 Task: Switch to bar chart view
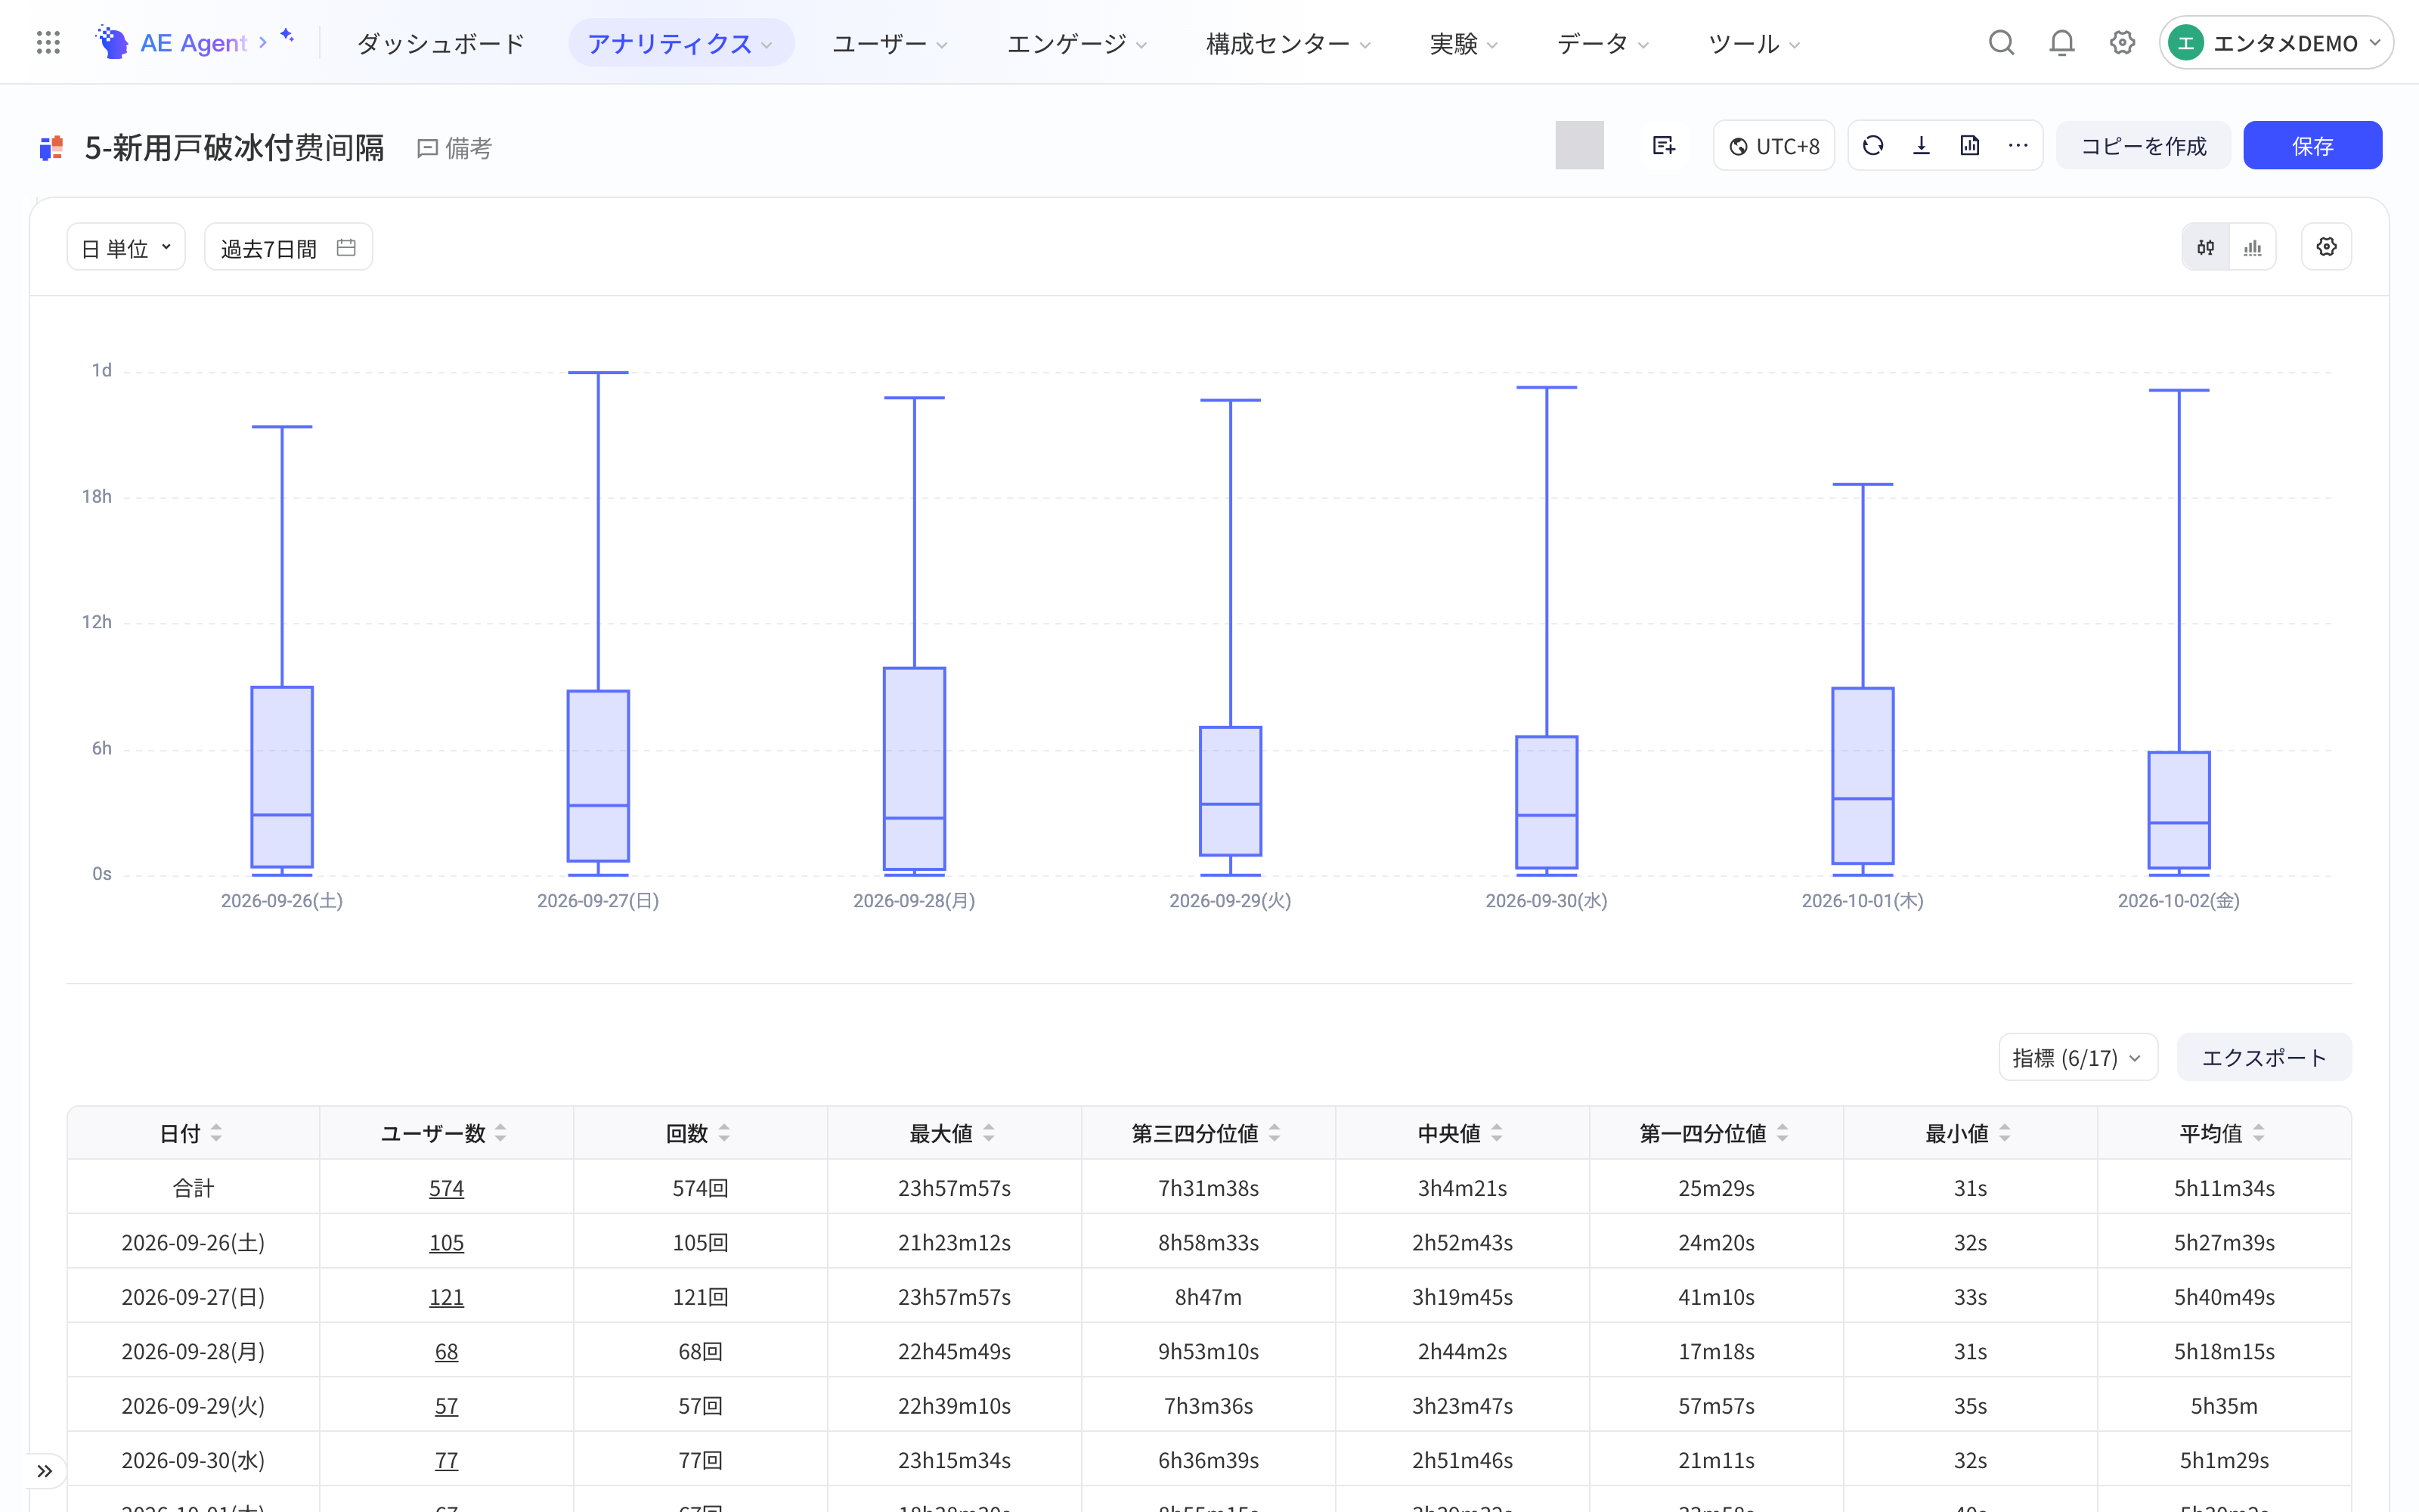pos(2252,247)
